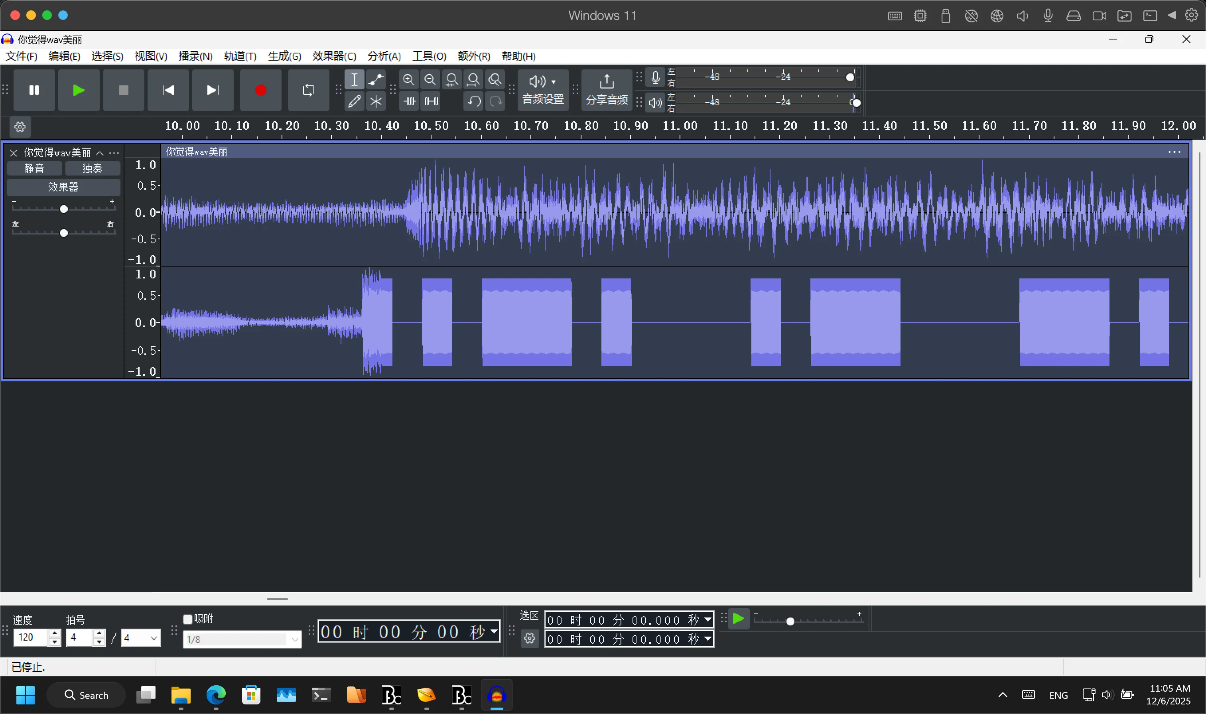
Task: Click the Trim audio outside selection icon
Action: pos(409,102)
